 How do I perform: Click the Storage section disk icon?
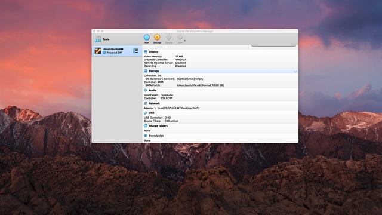(x=146, y=71)
